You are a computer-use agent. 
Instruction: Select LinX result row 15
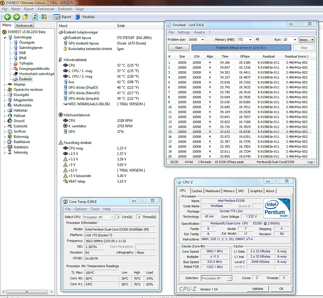[x=239, y=132]
